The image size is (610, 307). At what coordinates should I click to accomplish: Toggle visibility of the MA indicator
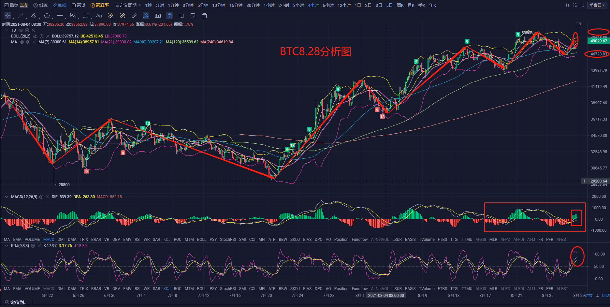pos(22,42)
